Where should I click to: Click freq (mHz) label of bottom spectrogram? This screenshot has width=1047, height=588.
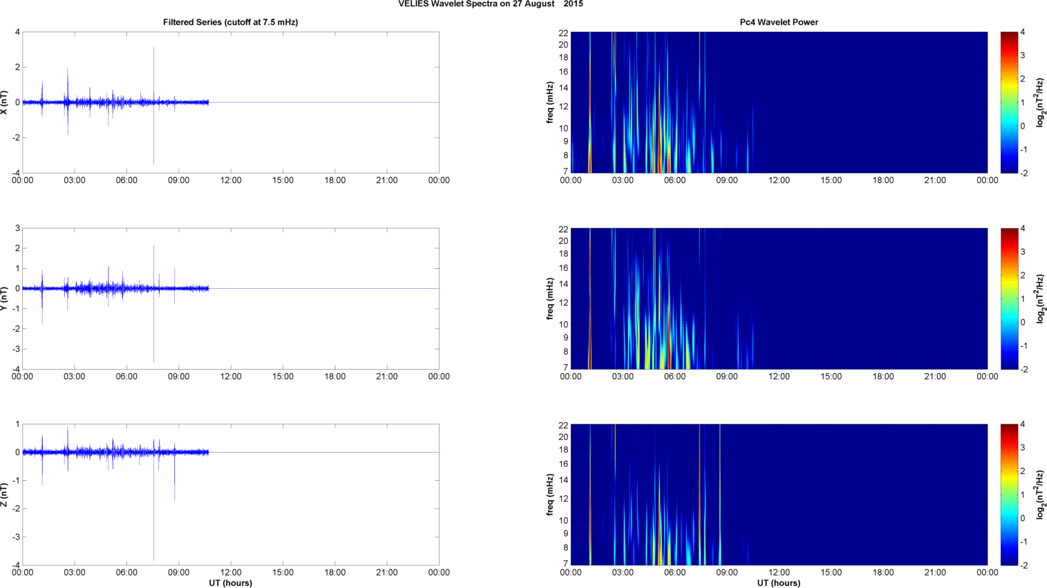coord(549,495)
